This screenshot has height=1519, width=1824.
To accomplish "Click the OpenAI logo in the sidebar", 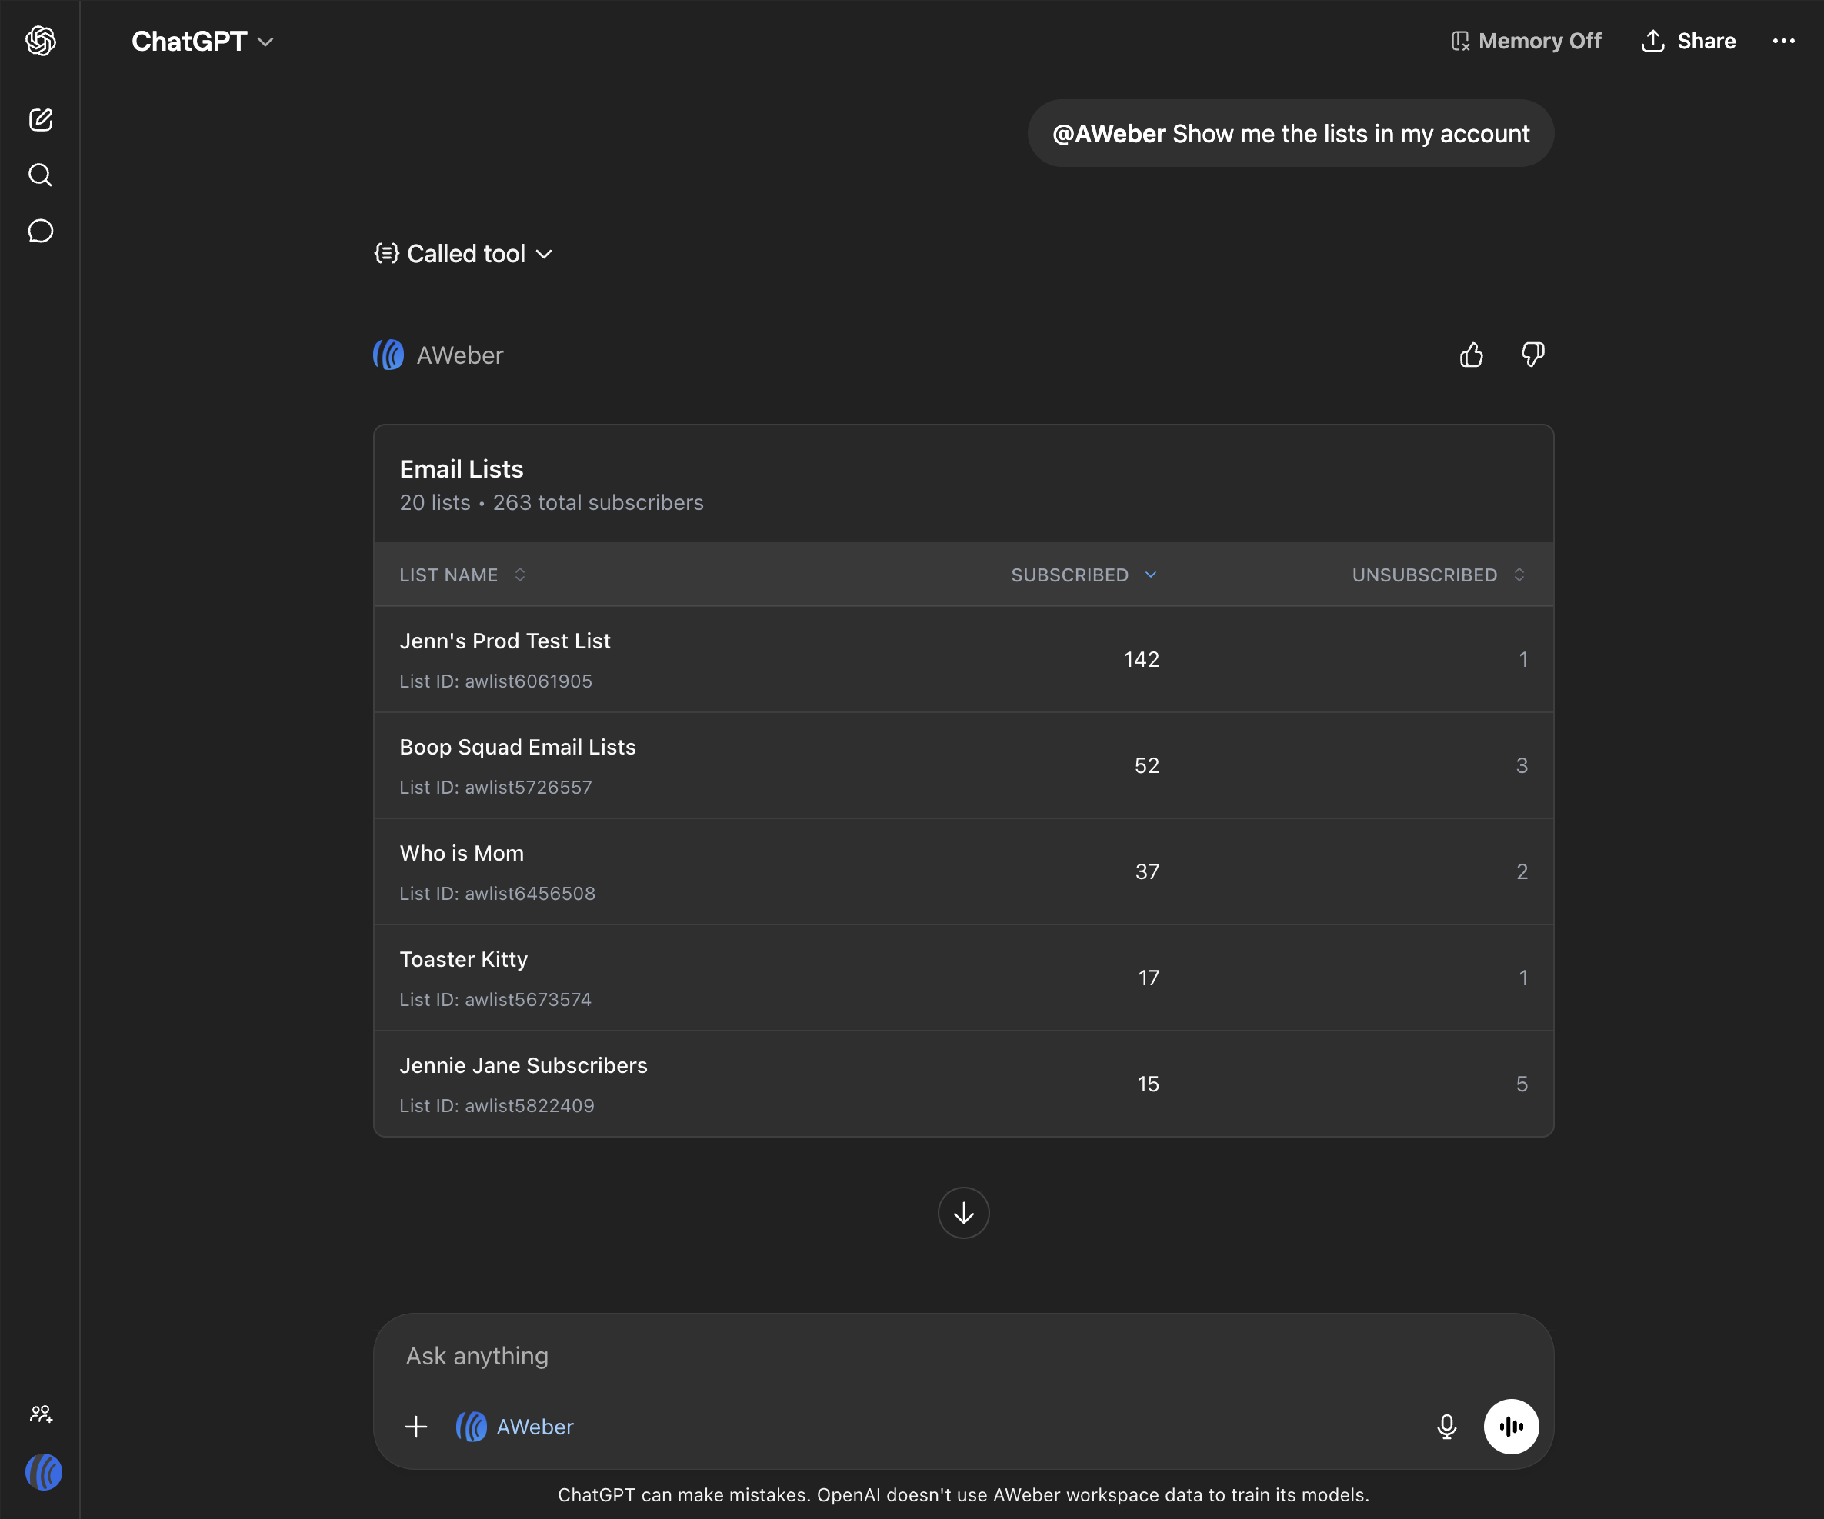I will click(x=41, y=41).
